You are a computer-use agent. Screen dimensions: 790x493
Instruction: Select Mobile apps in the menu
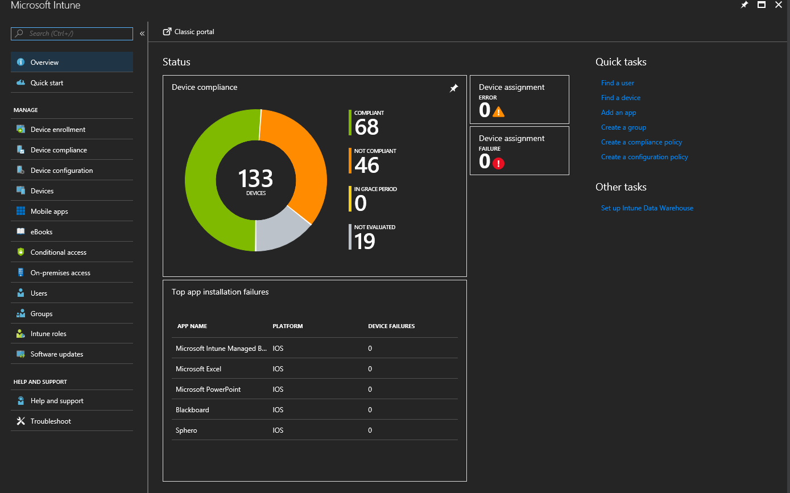(72, 211)
